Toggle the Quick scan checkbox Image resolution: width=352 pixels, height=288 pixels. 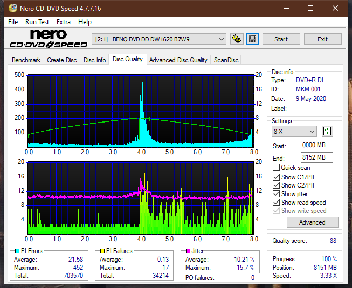click(x=276, y=168)
